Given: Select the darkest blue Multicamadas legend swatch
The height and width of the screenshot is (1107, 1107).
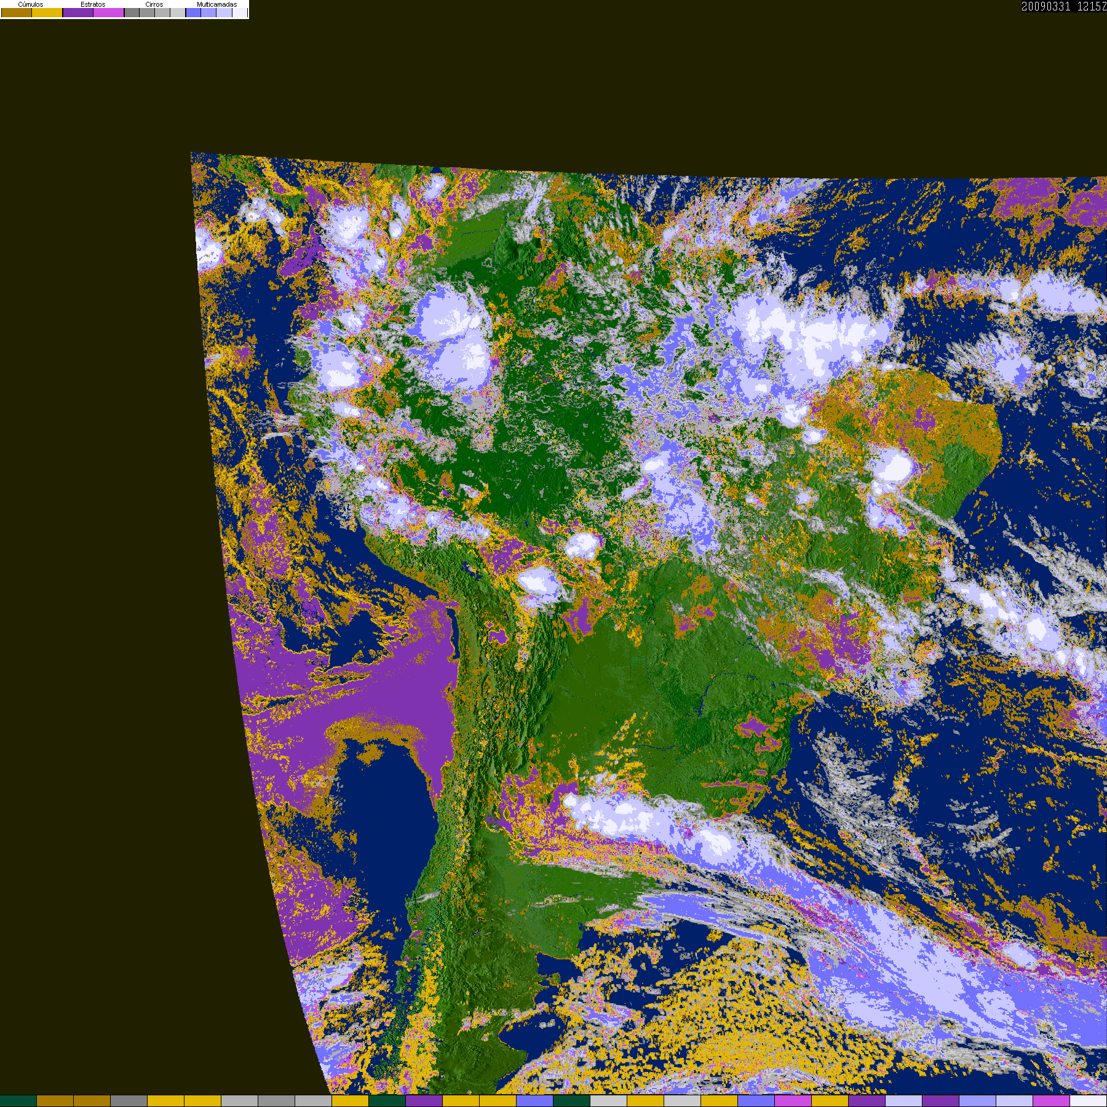Looking at the screenshot, I should [x=193, y=13].
